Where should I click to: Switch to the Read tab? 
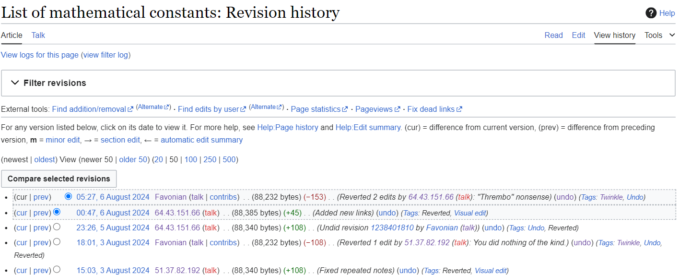pyautogui.click(x=553, y=35)
